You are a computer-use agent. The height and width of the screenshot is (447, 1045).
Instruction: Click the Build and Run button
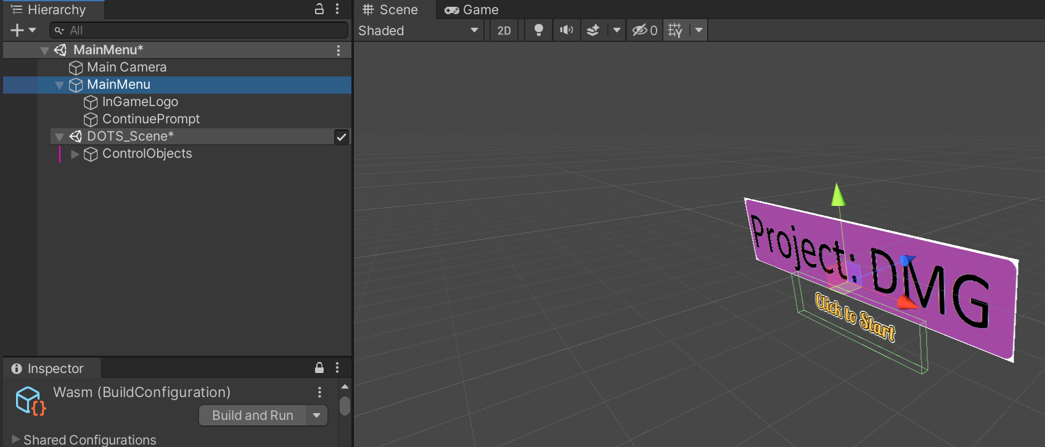tap(253, 416)
